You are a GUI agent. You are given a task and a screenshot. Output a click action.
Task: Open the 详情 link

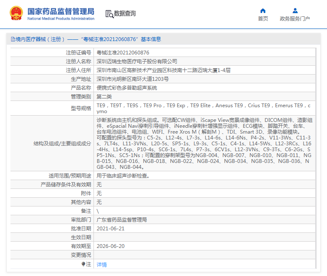(101, 264)
